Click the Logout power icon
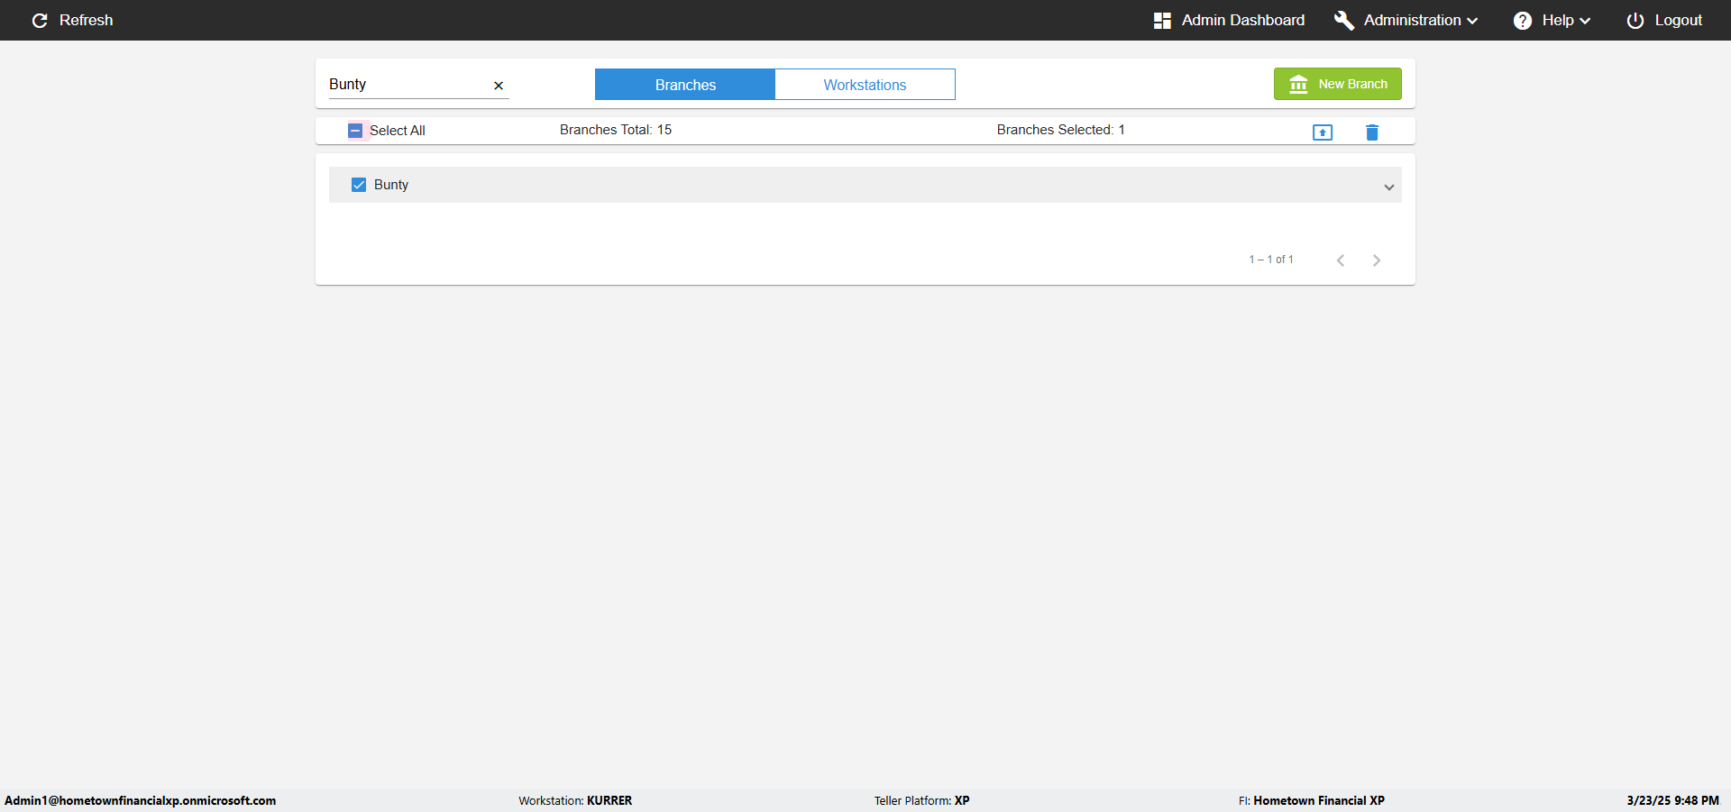 pyautogui.click(x=1635, y=20)
